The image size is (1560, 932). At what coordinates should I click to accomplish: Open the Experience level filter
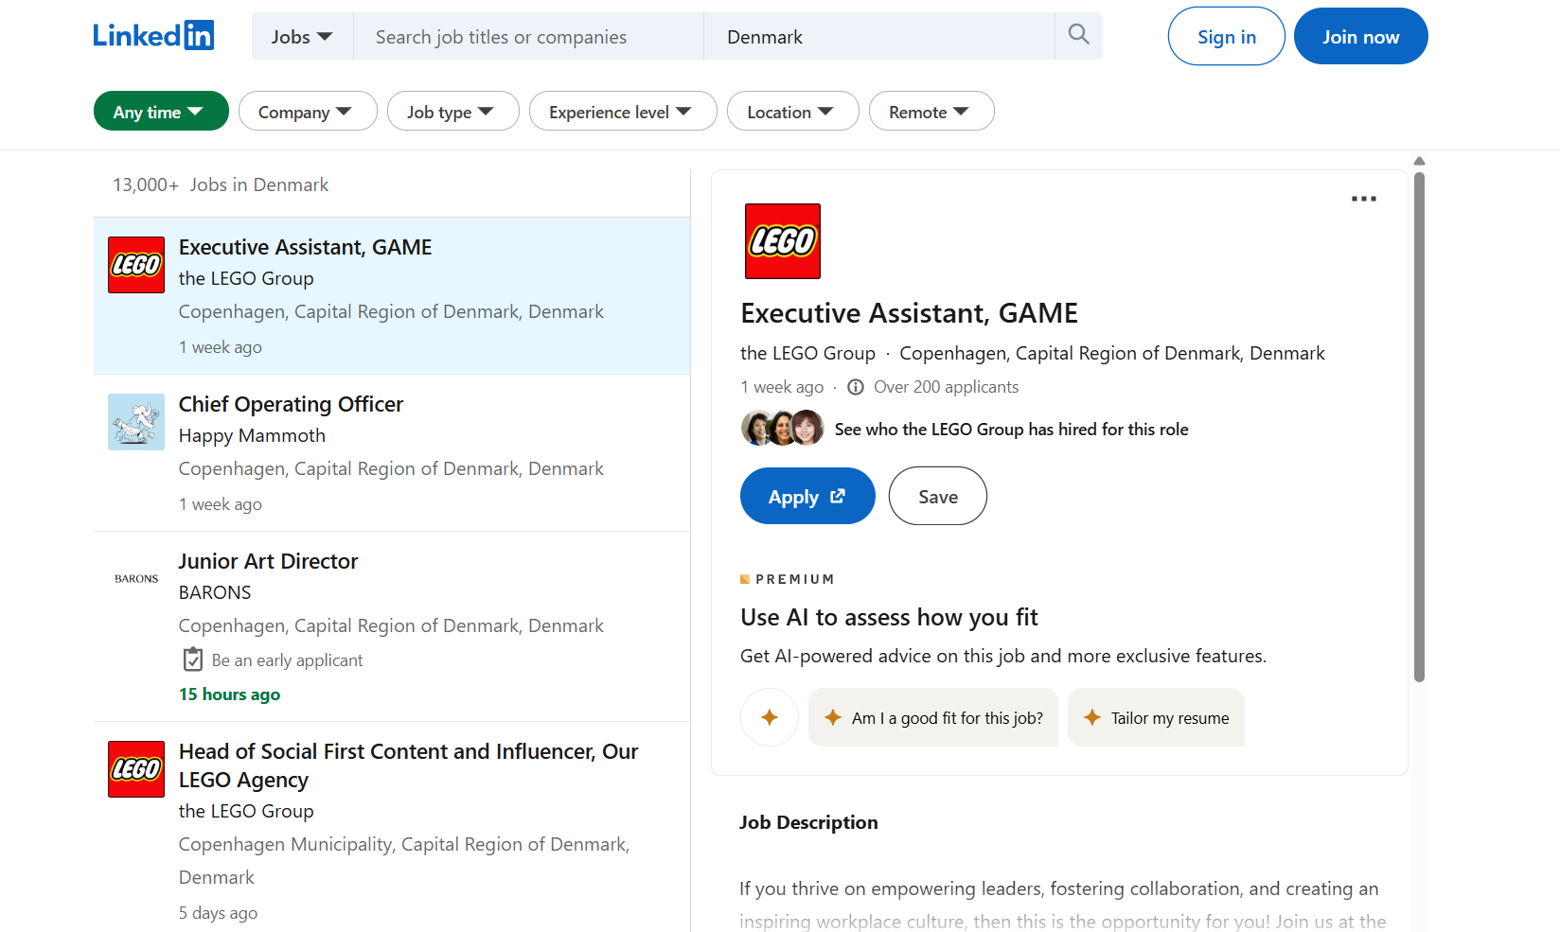click(623, 111)
